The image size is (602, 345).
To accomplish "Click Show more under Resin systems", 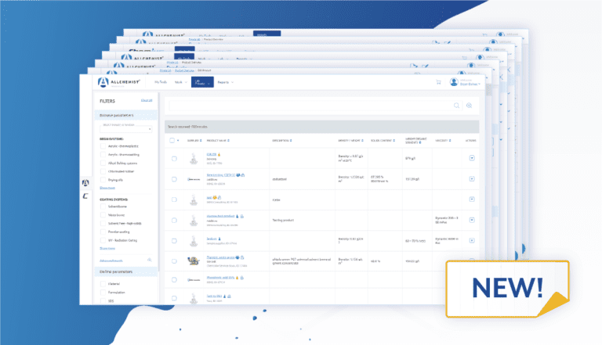I will coord(107,188).
